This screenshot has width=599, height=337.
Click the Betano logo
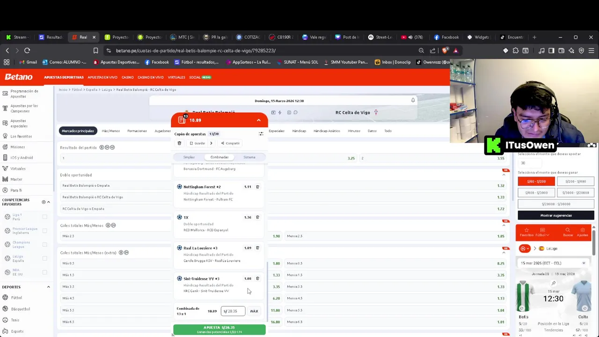pyautogui.click(x=19, y=77)
